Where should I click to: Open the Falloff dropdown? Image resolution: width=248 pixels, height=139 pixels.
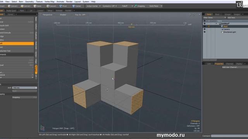127,6
